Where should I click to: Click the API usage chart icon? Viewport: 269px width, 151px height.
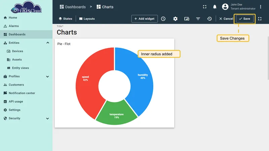click(x=5, y=102)
